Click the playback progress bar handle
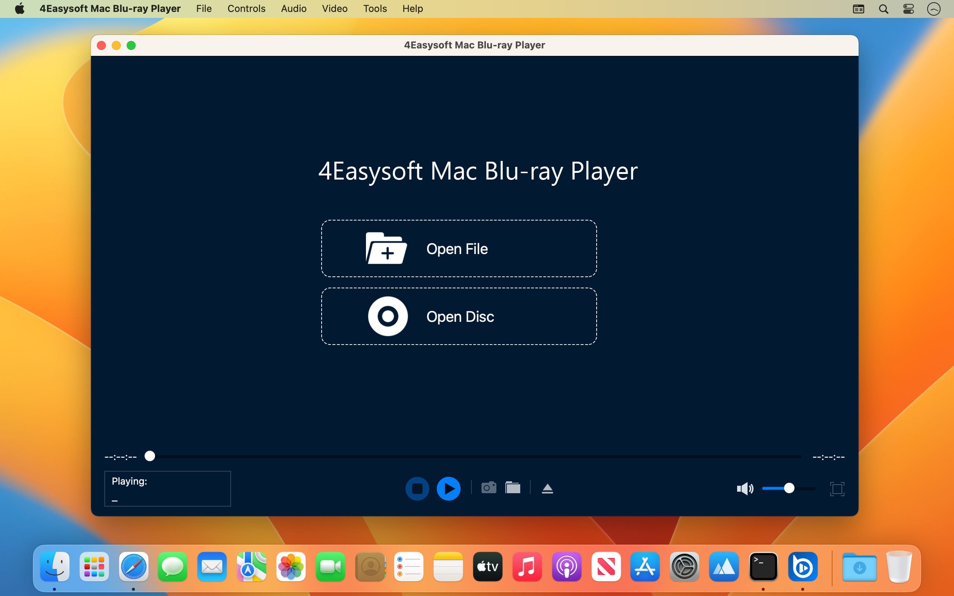Viewport: 954px width, 596px height. (x=150, y=456)
